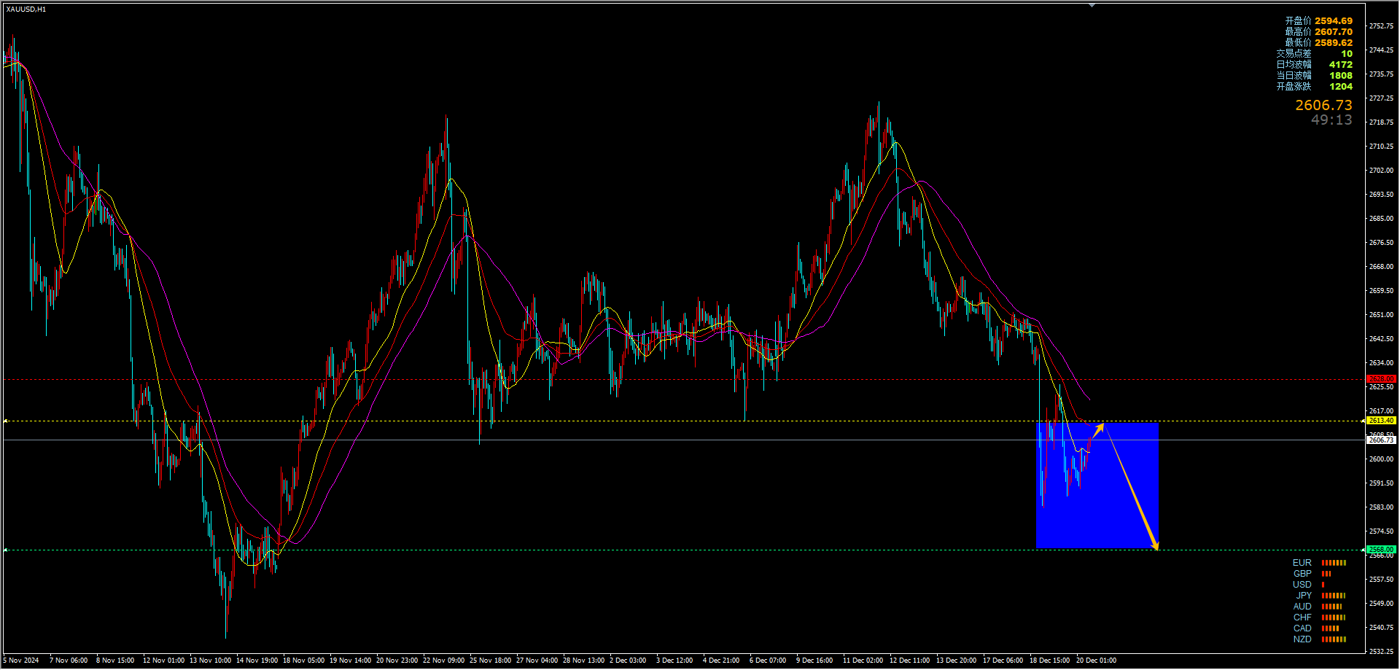Viewport: 1400px width, 670px height.
Task: Click the JPY currency strength label
Action: (x=1304, y=596)
